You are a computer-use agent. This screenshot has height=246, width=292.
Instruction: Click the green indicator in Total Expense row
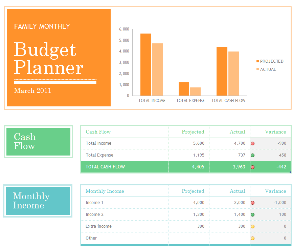pos(252,155)
